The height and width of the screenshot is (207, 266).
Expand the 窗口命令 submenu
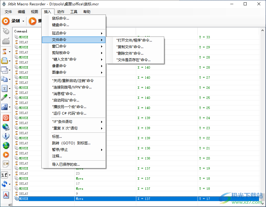click(73, 46)
